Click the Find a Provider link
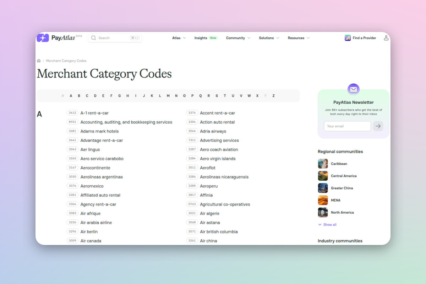Screen dimensions: 426x284 pyautogui.click(x=364, y=38)
